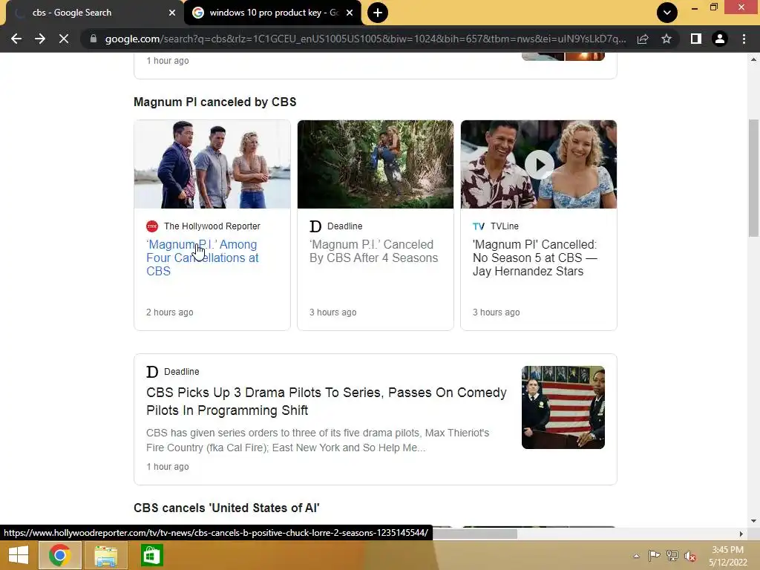The width and height of the screenshot is (760, 570).
Task: Click the vertical scrollbar thumb
Action: pos(753,178)
